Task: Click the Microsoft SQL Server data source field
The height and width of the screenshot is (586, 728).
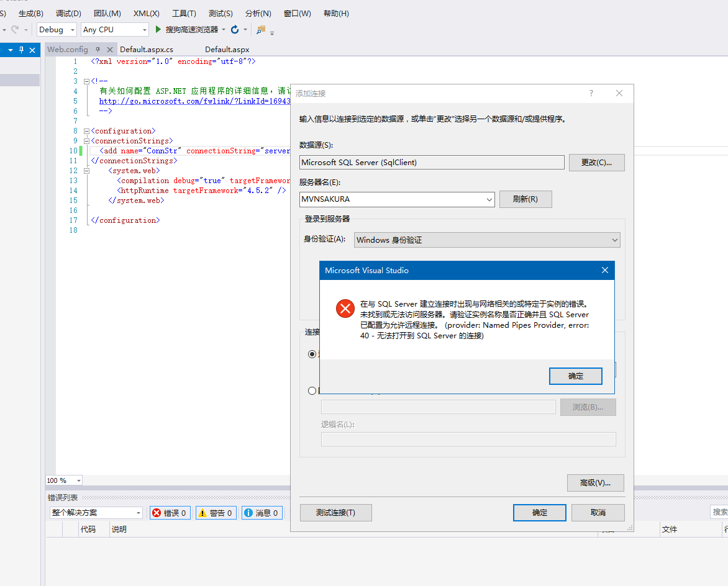Action: point(432,163)
